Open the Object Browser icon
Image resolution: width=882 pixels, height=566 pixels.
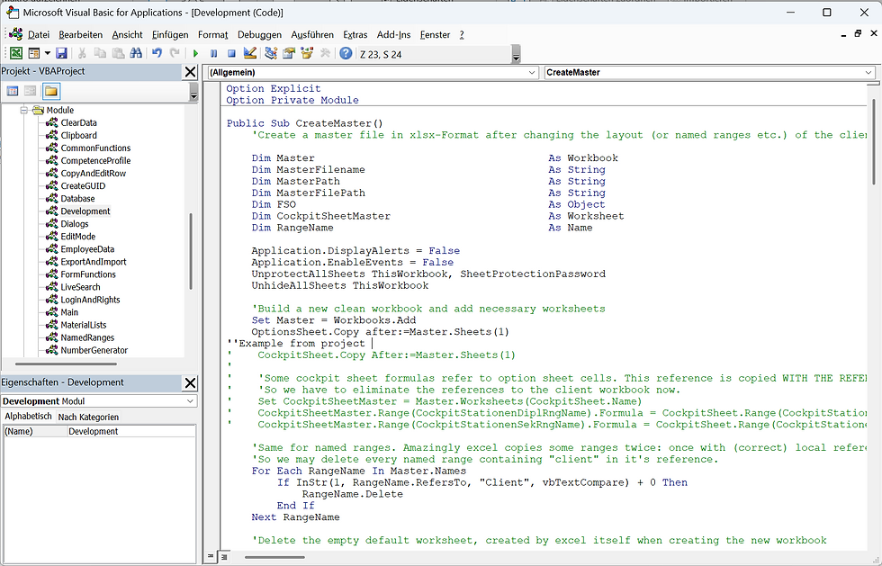[307, 53]
